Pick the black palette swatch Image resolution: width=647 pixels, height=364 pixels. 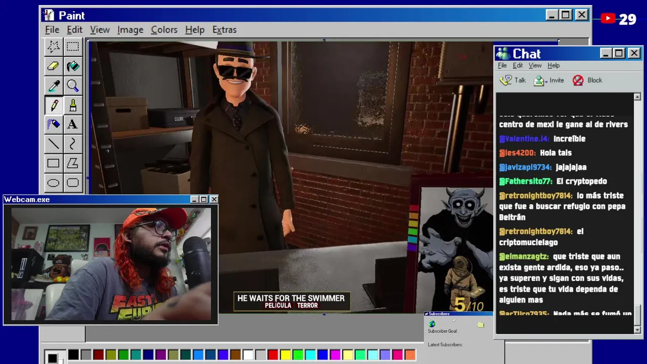[74, 355]
